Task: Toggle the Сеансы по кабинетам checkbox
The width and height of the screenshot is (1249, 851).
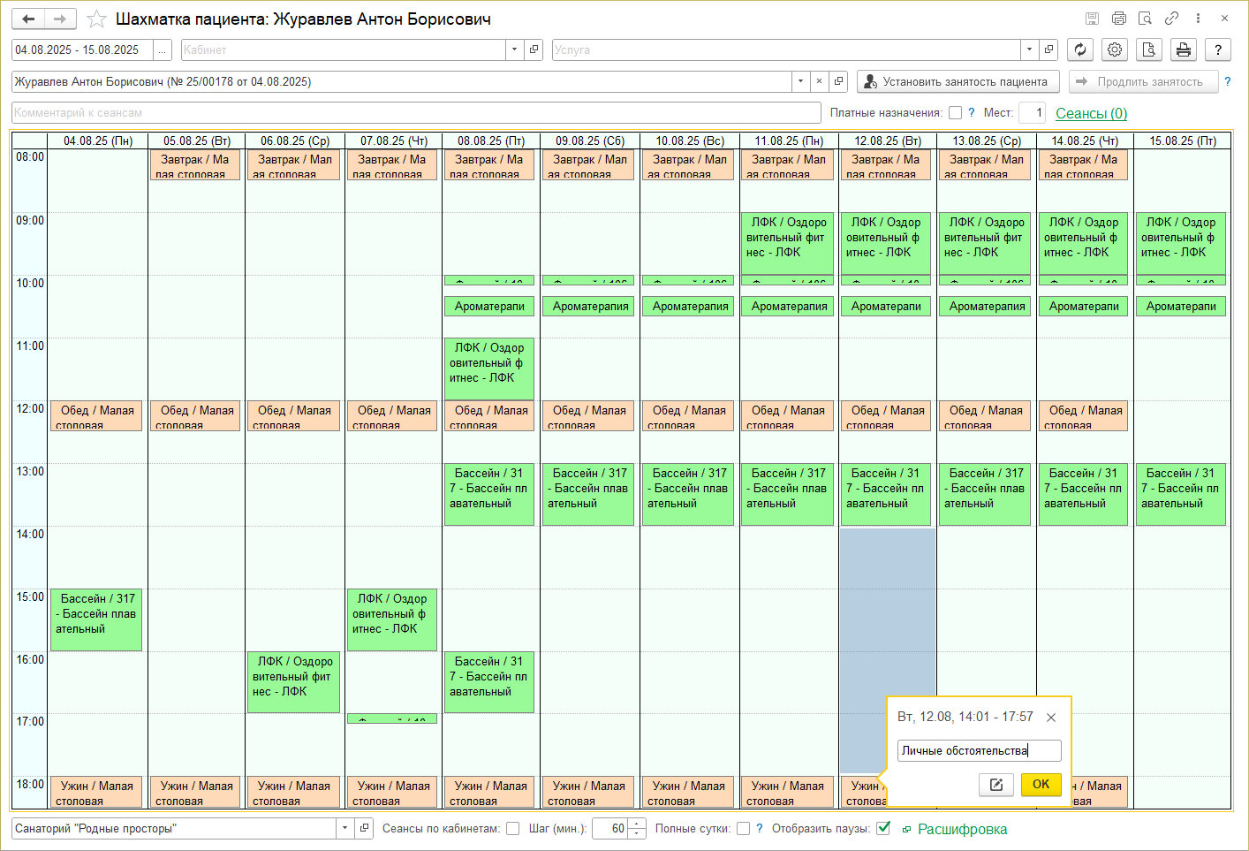Action: [512, 829]
